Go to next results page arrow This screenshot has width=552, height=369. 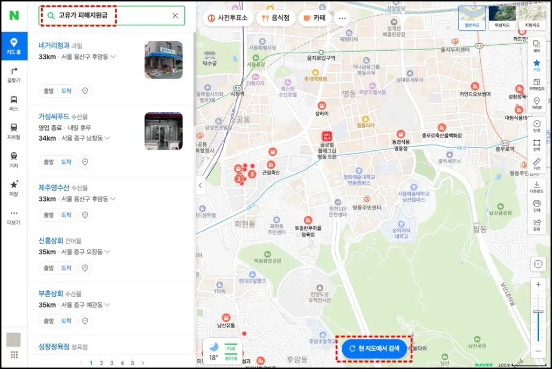tap(143, 363)
